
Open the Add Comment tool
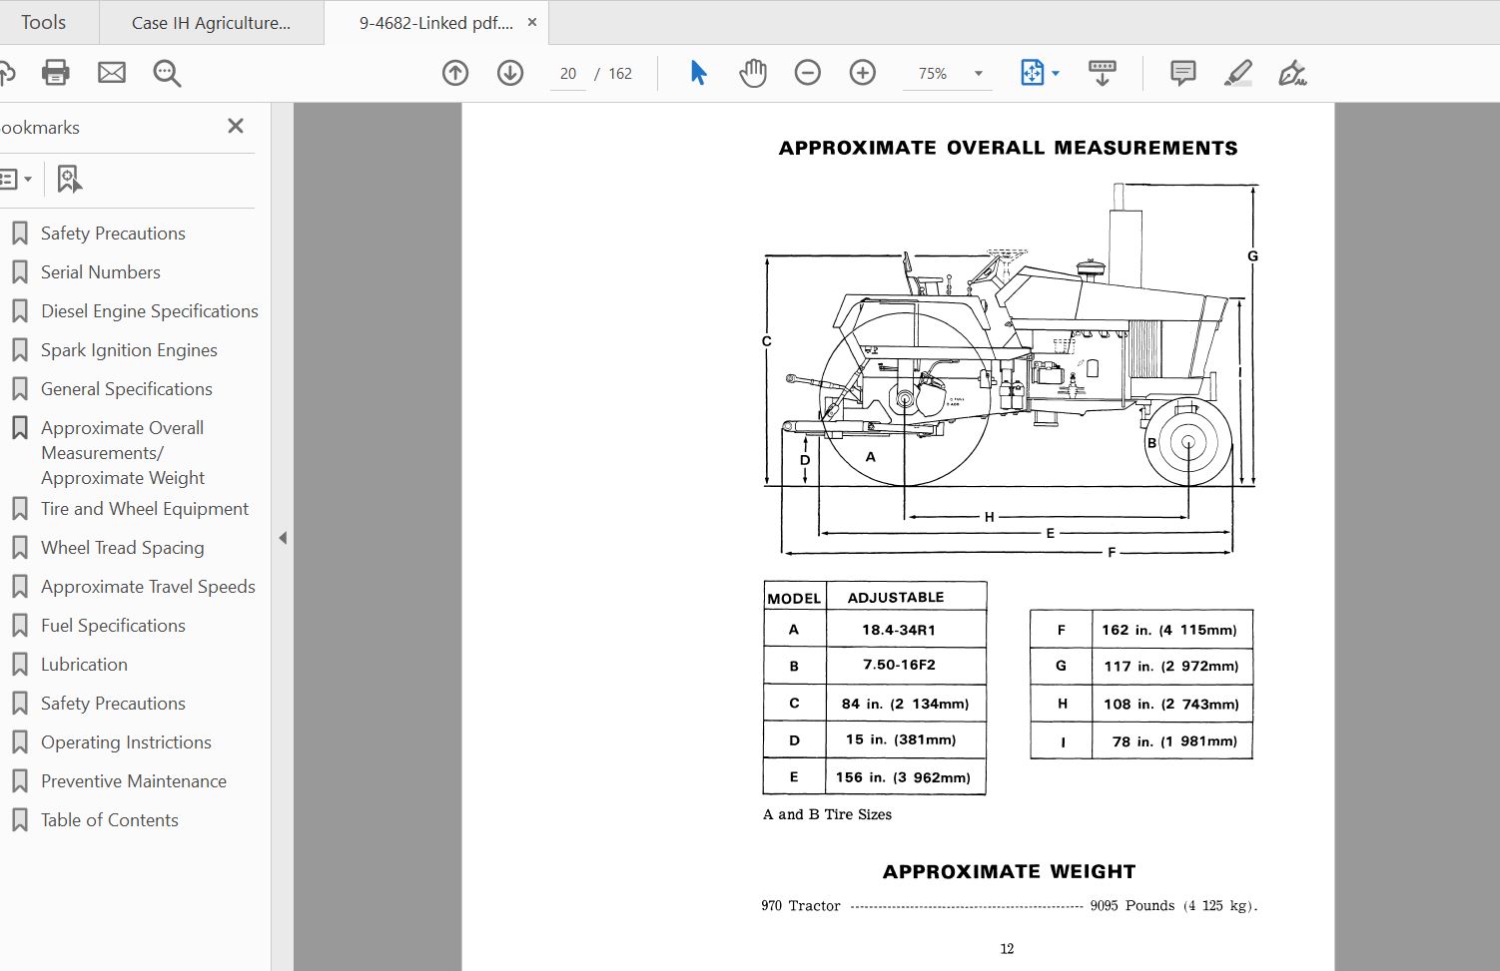coord(1182,72)
